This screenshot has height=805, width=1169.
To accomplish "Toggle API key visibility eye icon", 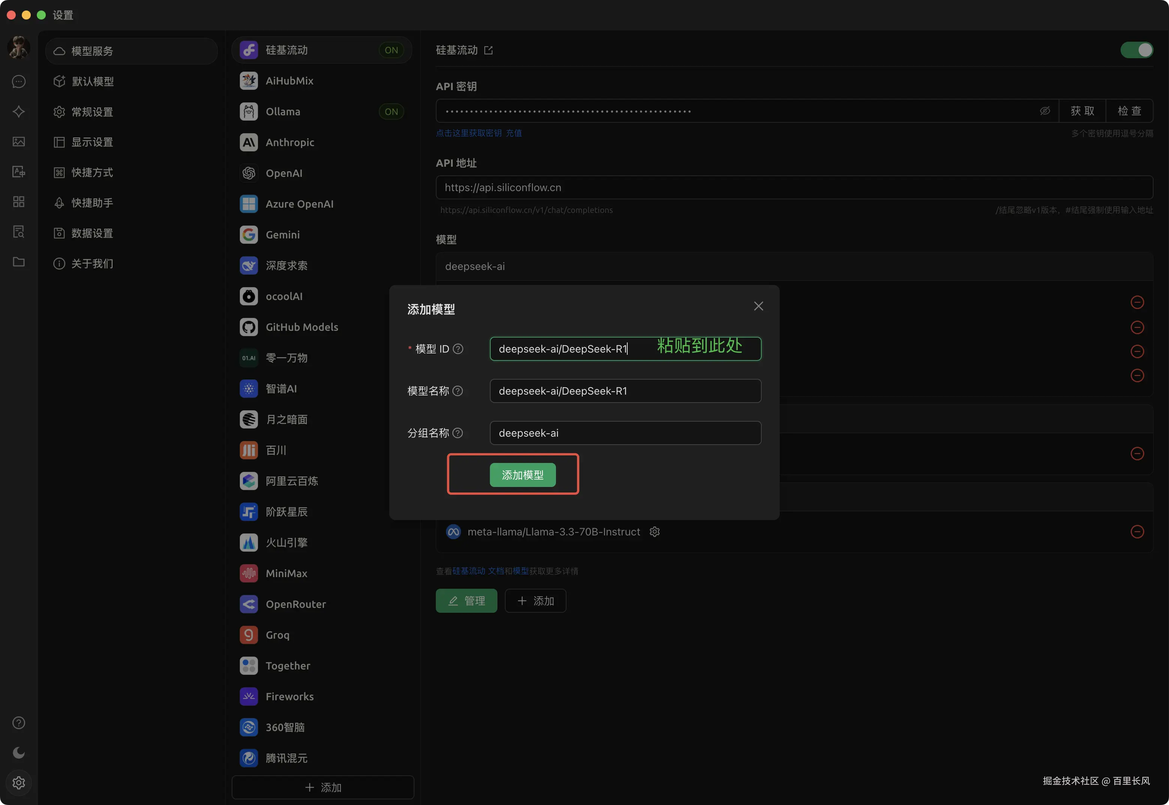I will click(x=1045, y=111).
